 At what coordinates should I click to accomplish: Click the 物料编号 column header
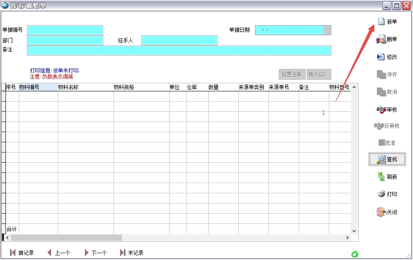click(38, 87)
